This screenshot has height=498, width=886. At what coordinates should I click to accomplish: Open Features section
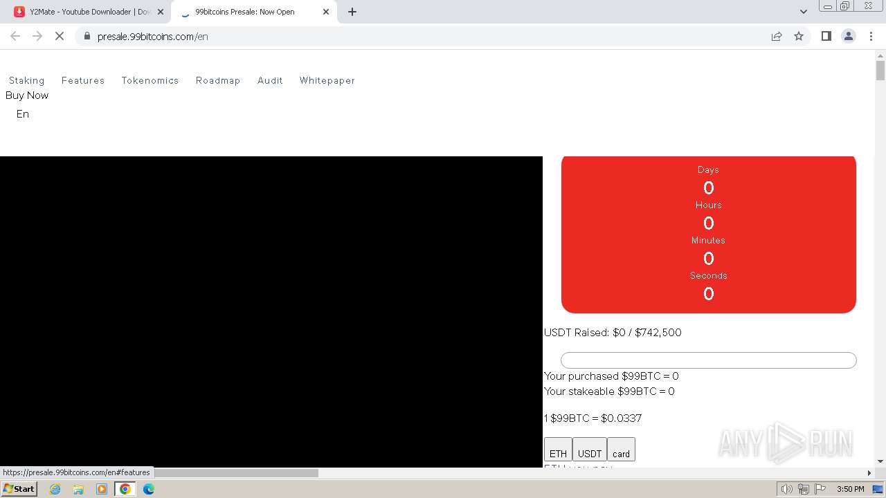pos(83,80)
